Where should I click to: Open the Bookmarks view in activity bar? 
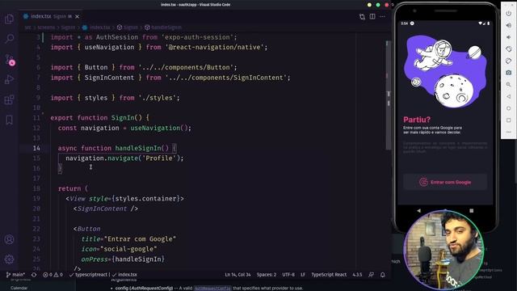coord(9,120)
